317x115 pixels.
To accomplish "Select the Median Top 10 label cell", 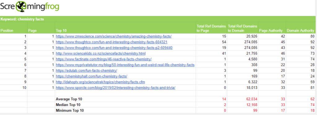I will click(x=125, y=105).
